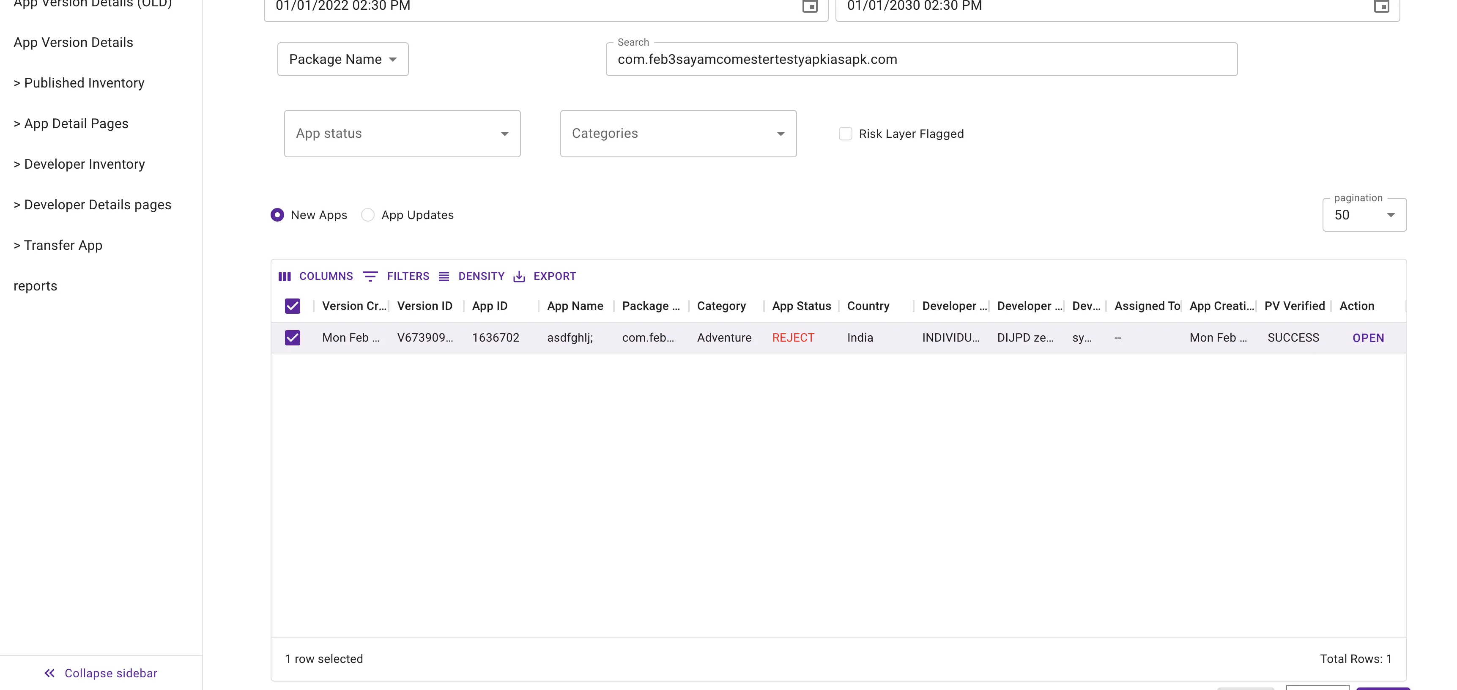Open App Version Details in sidebar
1457x690 pixels.
[x=74, y=42]
